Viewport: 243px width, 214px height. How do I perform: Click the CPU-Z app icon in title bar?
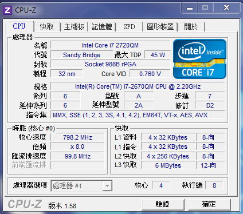(7, 10)
